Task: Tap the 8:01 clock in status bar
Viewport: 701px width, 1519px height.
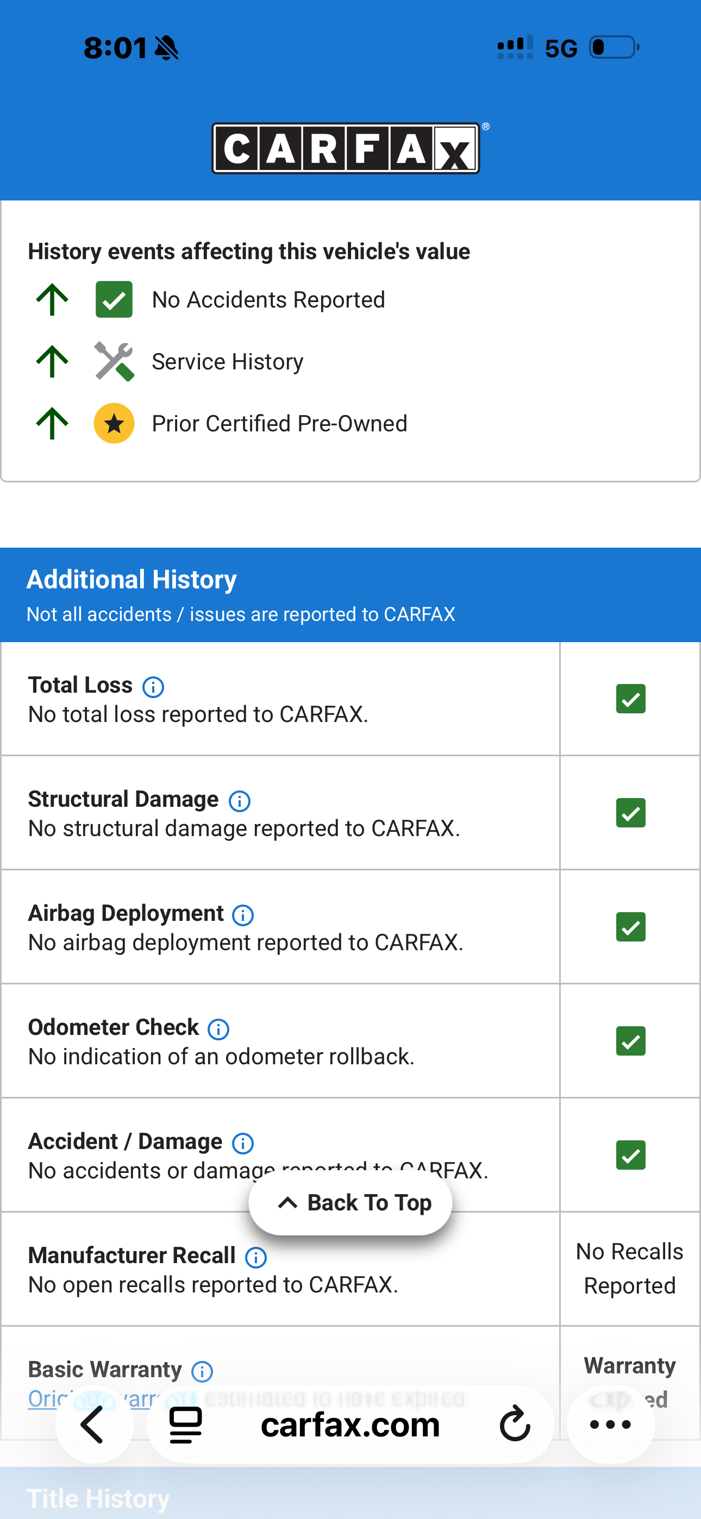Action: [116, 47]
